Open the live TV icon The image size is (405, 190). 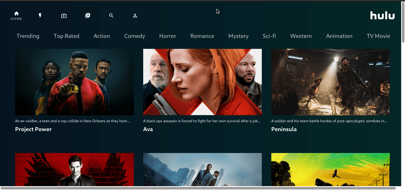point(64,16)
